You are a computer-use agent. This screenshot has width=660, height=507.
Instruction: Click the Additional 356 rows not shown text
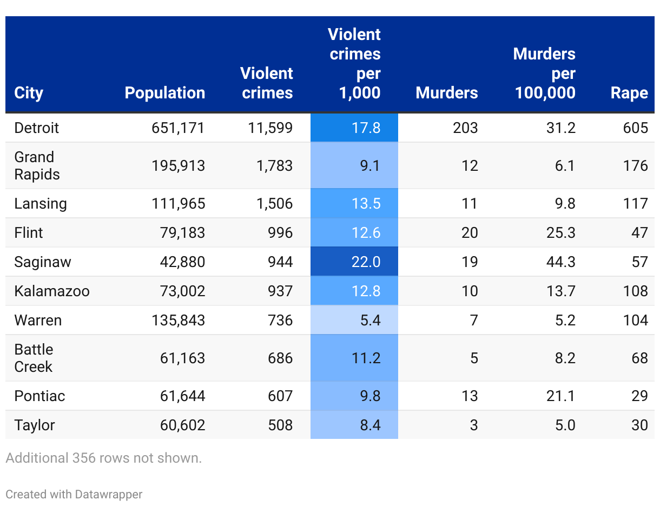pyautogui.click(x=103, y=458)
